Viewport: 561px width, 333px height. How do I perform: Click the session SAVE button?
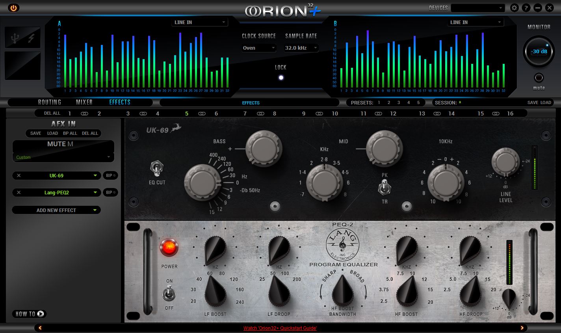533,102
